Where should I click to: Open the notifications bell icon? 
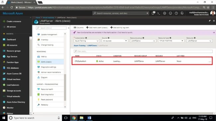click(153, 13)
